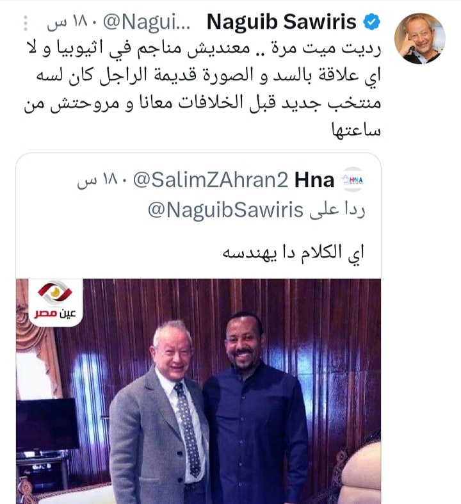Open the @SalimZAhran2 handle
Viewport: 461px width, 504px height.
[x=211, y=180]
